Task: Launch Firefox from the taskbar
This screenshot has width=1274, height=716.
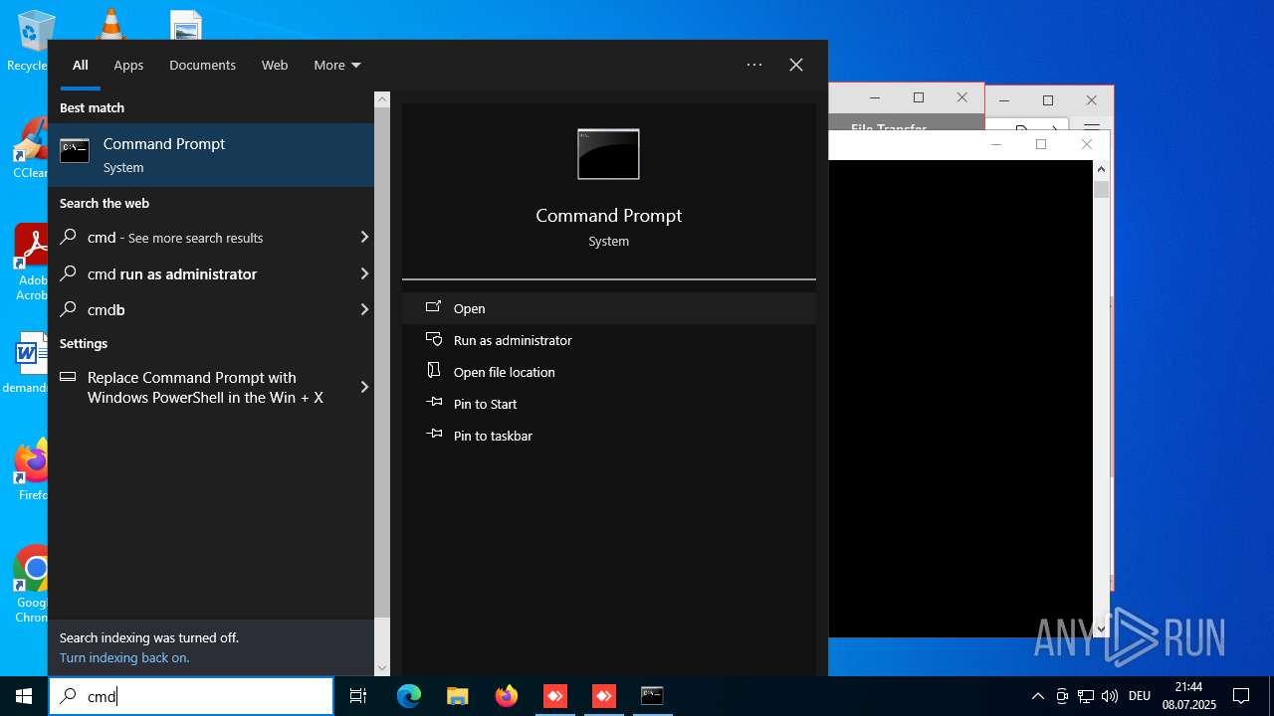Action: [507, 696]
